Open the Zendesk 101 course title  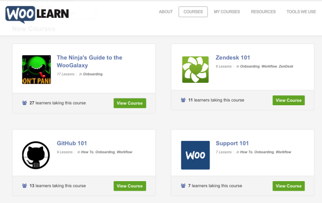233,58
